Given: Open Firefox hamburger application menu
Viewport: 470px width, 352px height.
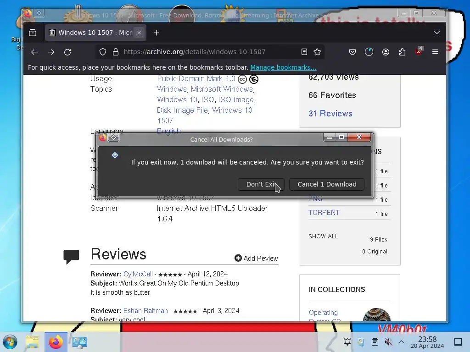Looking at the screenshot, I should tap(435, 52).
